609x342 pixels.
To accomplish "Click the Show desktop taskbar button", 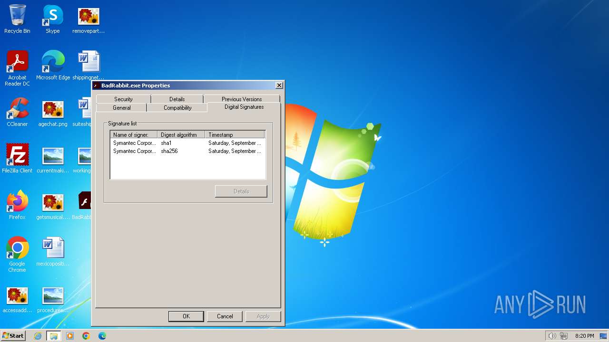I will 604,336.
